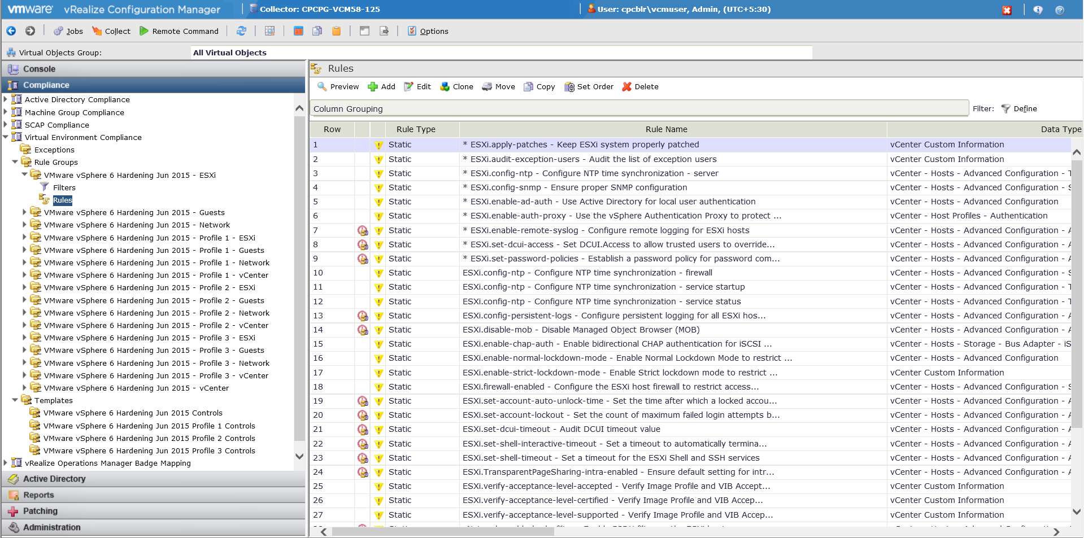Screen dimensions: 1084x538
Task: Copy the selected rule
Action: [539, 86]
